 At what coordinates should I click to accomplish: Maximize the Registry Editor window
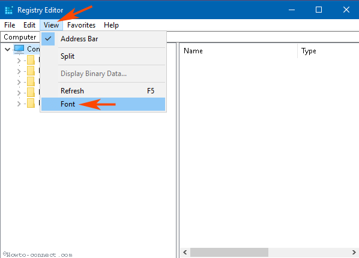319,10
